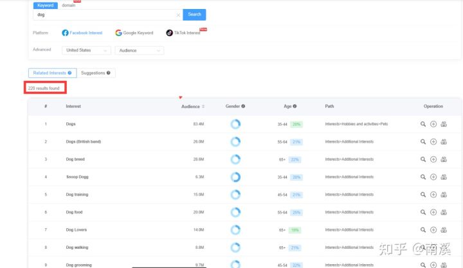Click the gender donut chart for Dog food
This screenshot has width=463, height=268.
[x=235, y=212]
